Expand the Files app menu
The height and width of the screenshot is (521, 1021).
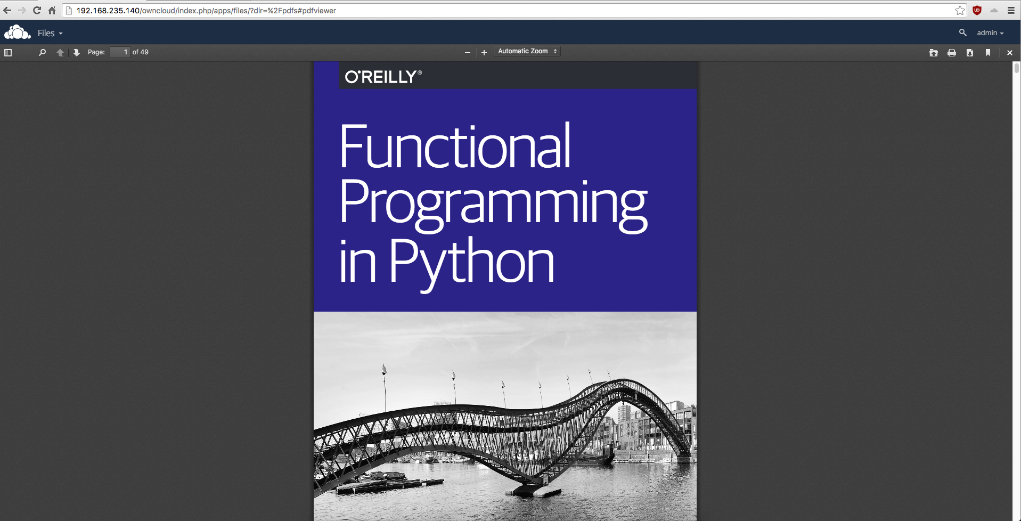tap(50, 33)
